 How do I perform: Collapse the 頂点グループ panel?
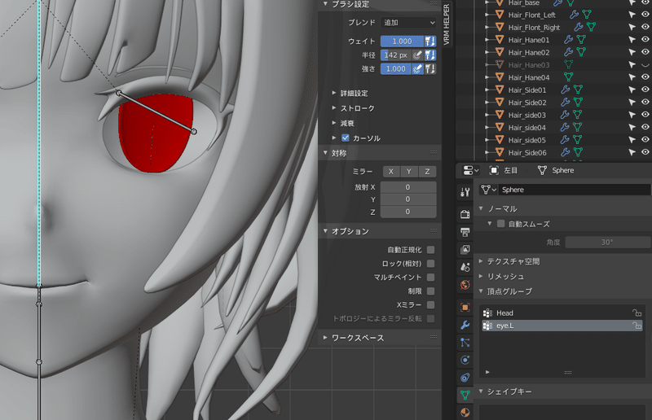pyautogui.click(x=481, y=291)
